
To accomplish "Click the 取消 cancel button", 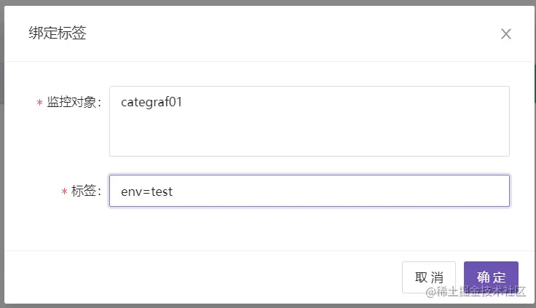I will pos(429,277).
